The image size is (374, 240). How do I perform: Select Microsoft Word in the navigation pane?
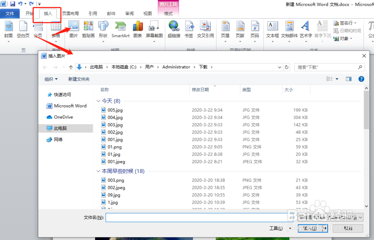[x=67, y=106]
